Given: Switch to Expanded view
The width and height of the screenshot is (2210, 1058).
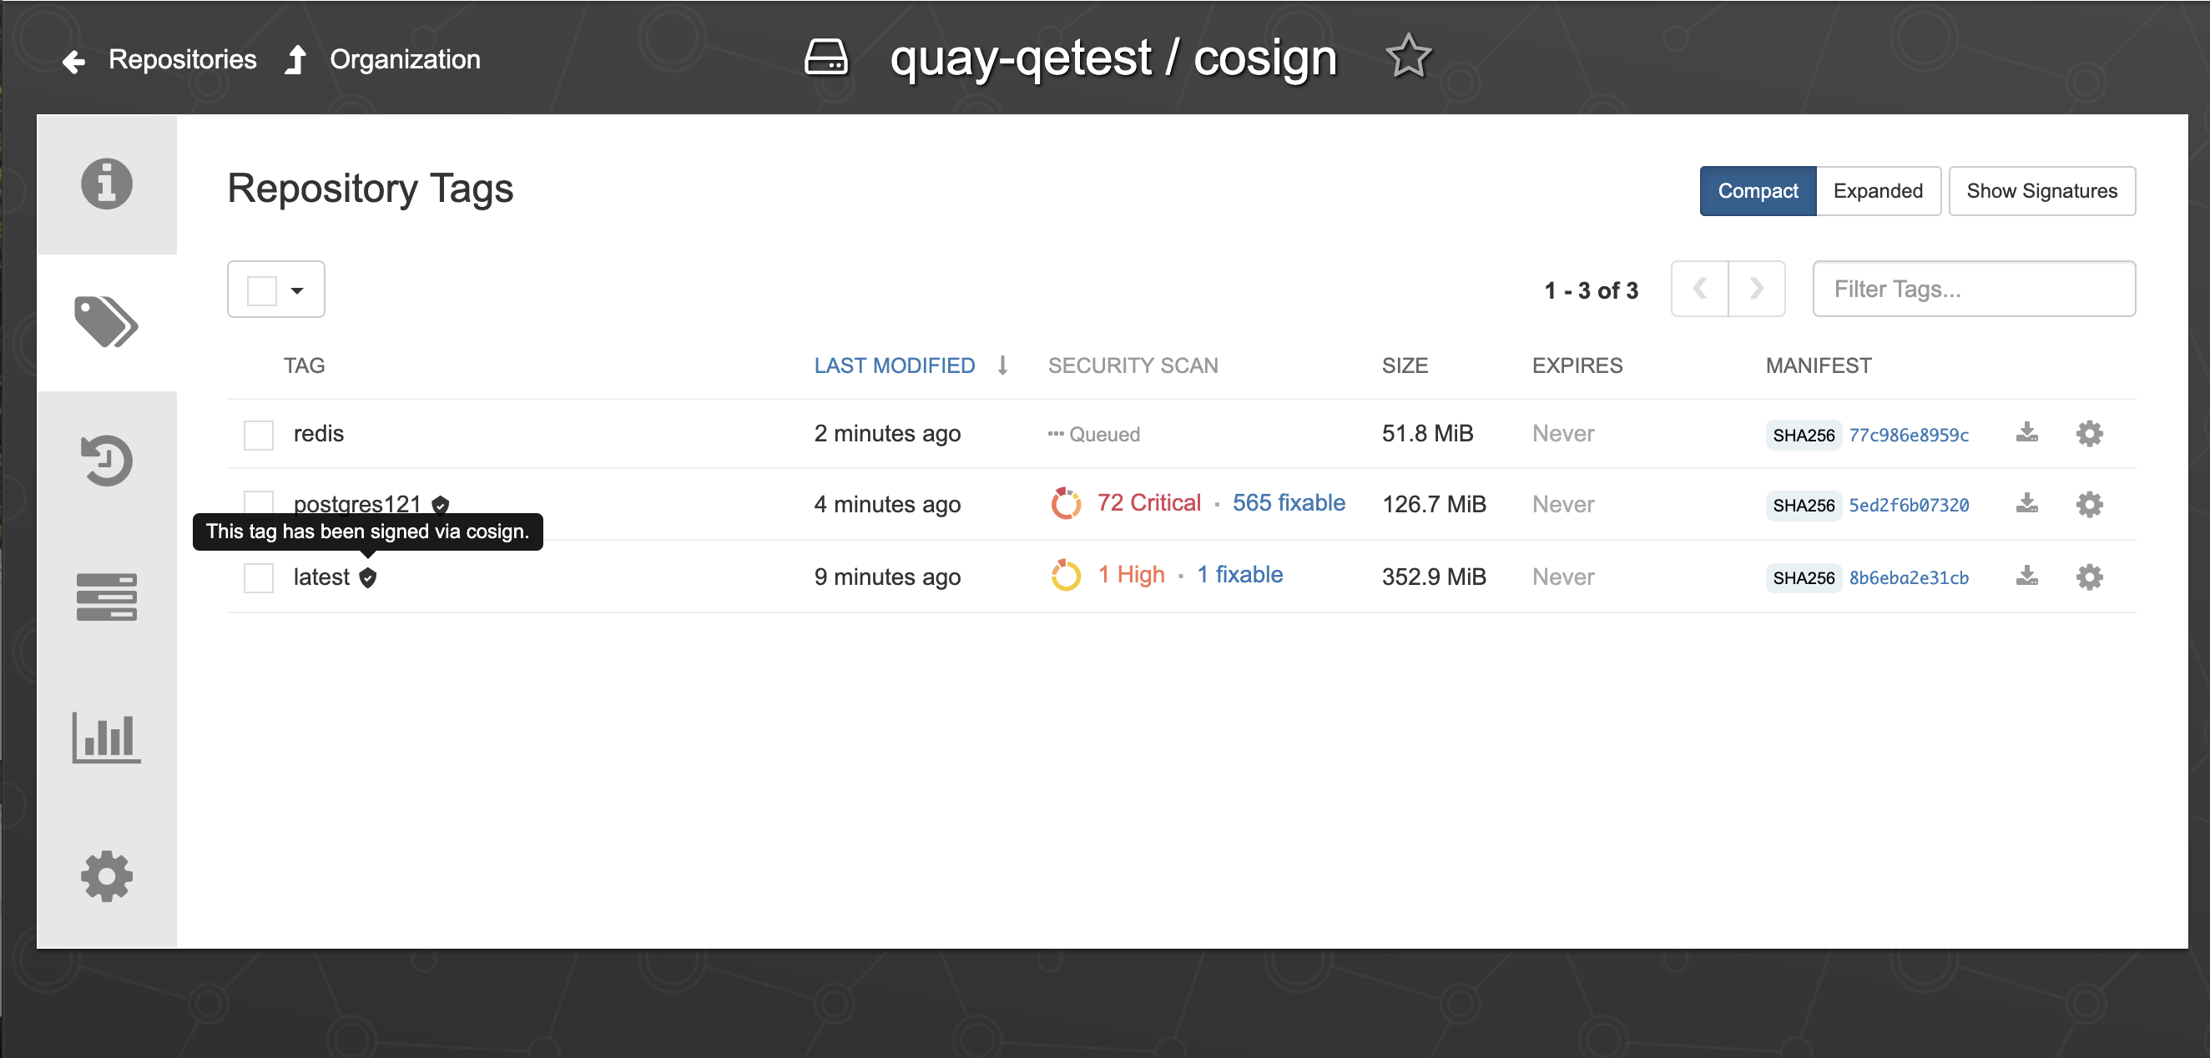Looking at the screenshot, I should [x=1877, y=191].
